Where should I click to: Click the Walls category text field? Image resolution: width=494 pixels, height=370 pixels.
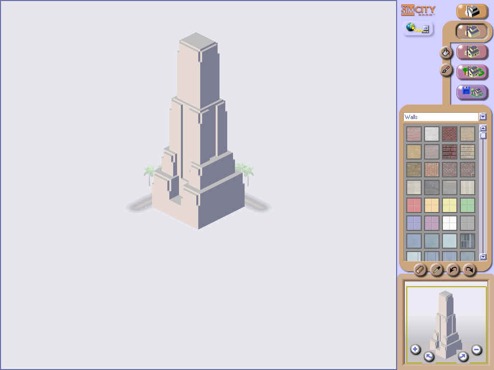click(x=441, y=117)
